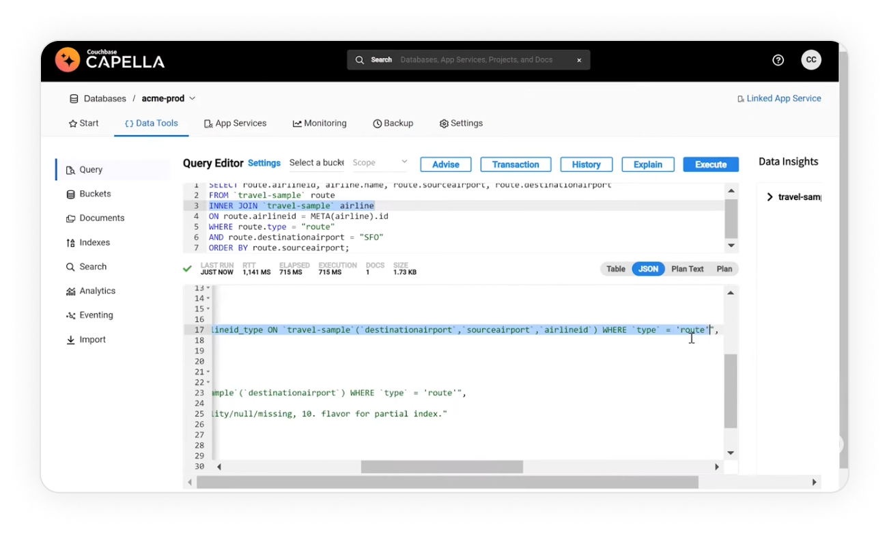889x533 pixels.
Task: Click the Advise button
Action: pos(445,164)
